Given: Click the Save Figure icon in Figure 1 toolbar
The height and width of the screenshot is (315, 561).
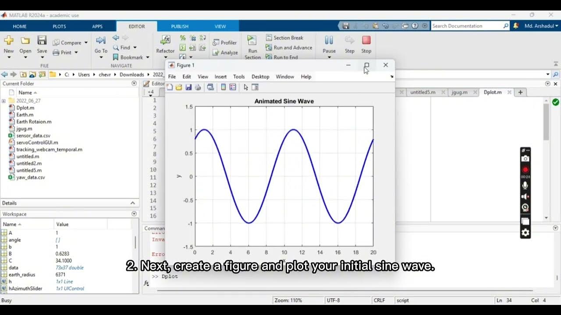Looking at the screenshot, I should 188,87.
